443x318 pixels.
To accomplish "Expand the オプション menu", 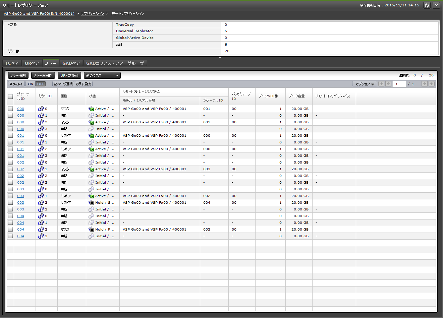I will click(x=365, y=84).
